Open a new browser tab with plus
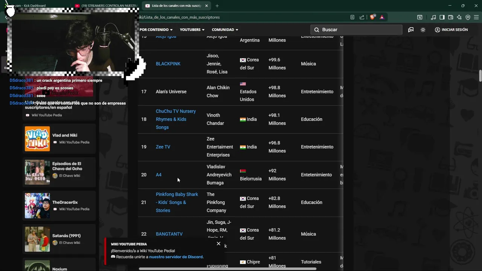The width and height of the screenshot is (482, 271). pos(217,6)
